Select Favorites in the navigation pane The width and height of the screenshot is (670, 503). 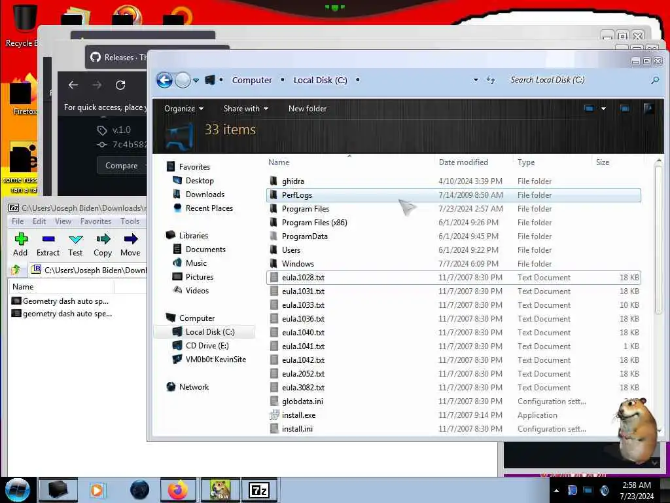(194, 167)
